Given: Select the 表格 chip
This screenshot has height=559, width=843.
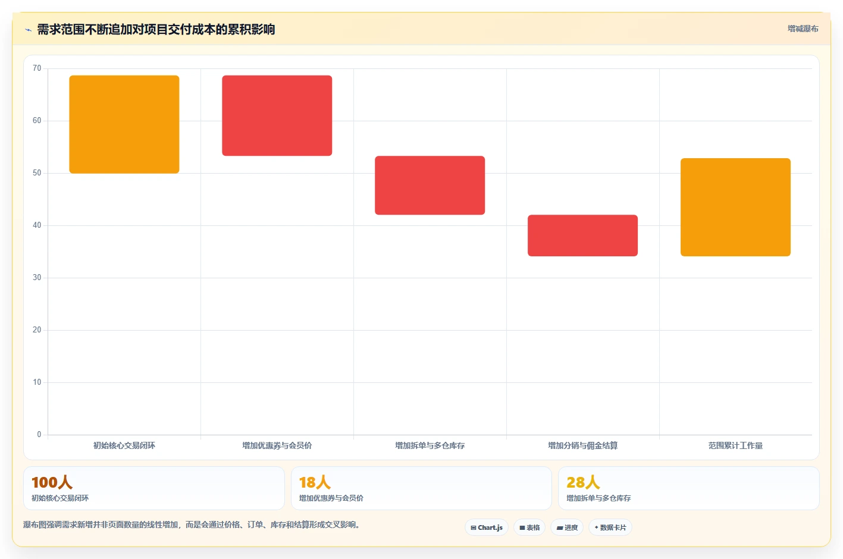Looking at the screenshot, I should click(529, 527).
